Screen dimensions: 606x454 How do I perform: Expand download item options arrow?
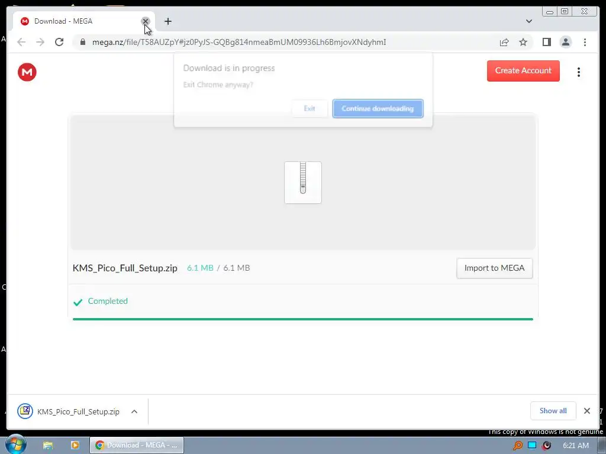coord(134,411)
